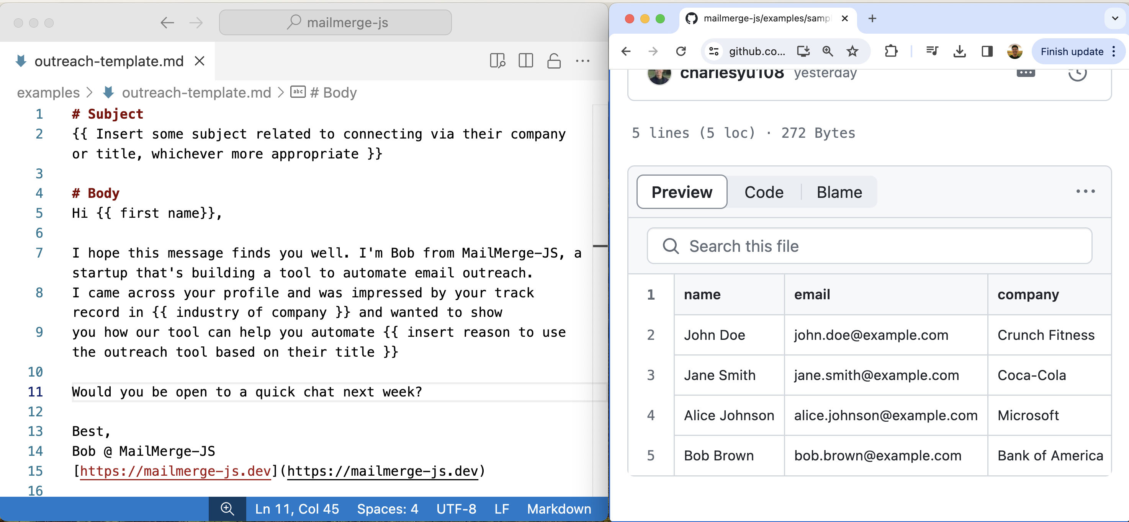Reload the GitHub page
The image size is (1129, 522).
click(x=681, y=51)
